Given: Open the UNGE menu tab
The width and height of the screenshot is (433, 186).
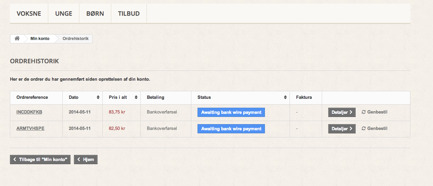Looking at the screenshot, I should pyautogui.click(x=64, y=14).
